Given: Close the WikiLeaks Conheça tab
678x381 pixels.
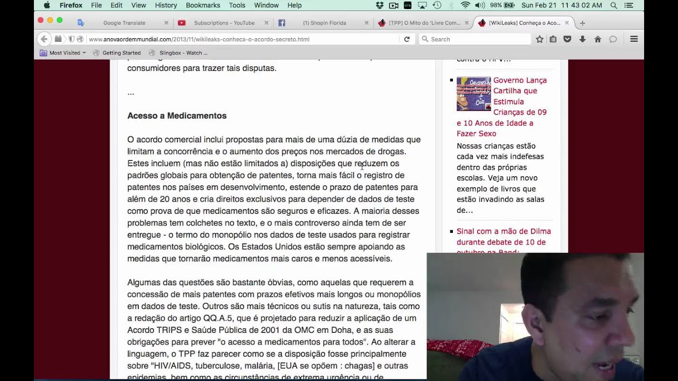Looking at the screenshot, I should (567, 23).
